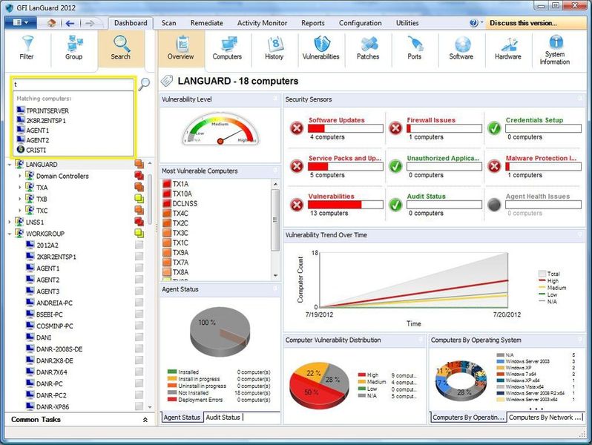Open the Unauthorized Applica... sensor link
This screenshot has height=445, width=592.
pyautogui.click(x=443, y=158)
